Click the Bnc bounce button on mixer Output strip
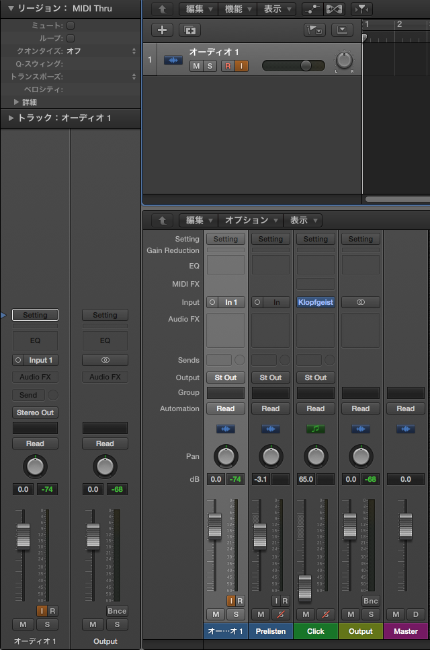Screen dimensions: 430x650 [370, 601]
